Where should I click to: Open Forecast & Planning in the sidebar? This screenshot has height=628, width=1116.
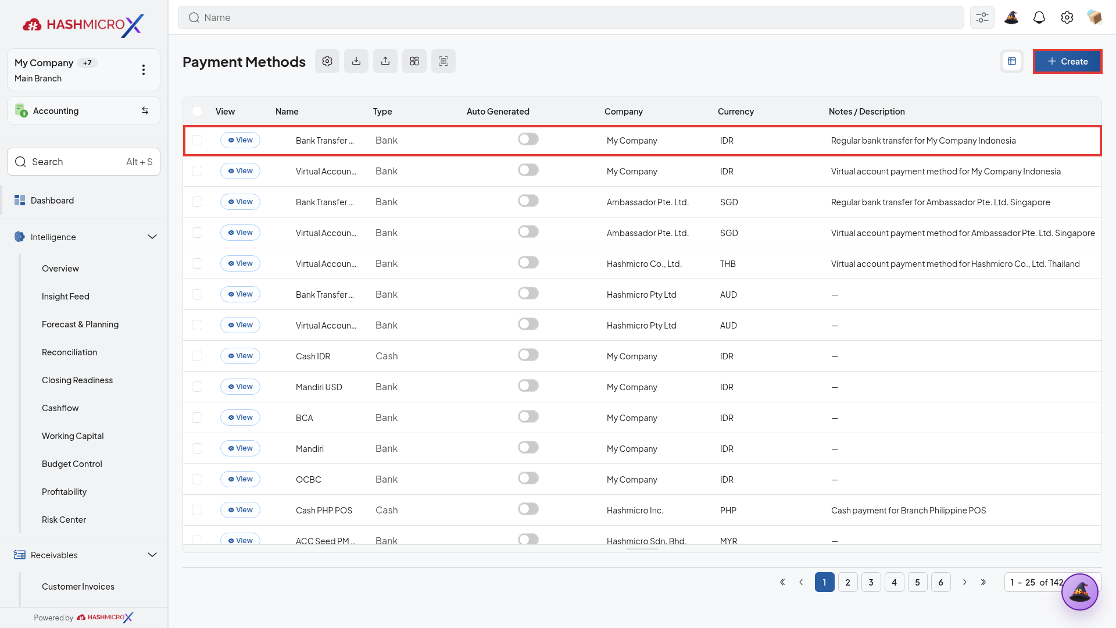click(80, 324)
